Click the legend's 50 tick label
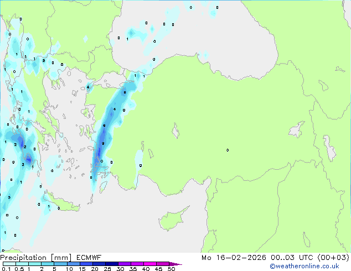The height and width of the screenshot is (271, 351). [x=171, y=269]
